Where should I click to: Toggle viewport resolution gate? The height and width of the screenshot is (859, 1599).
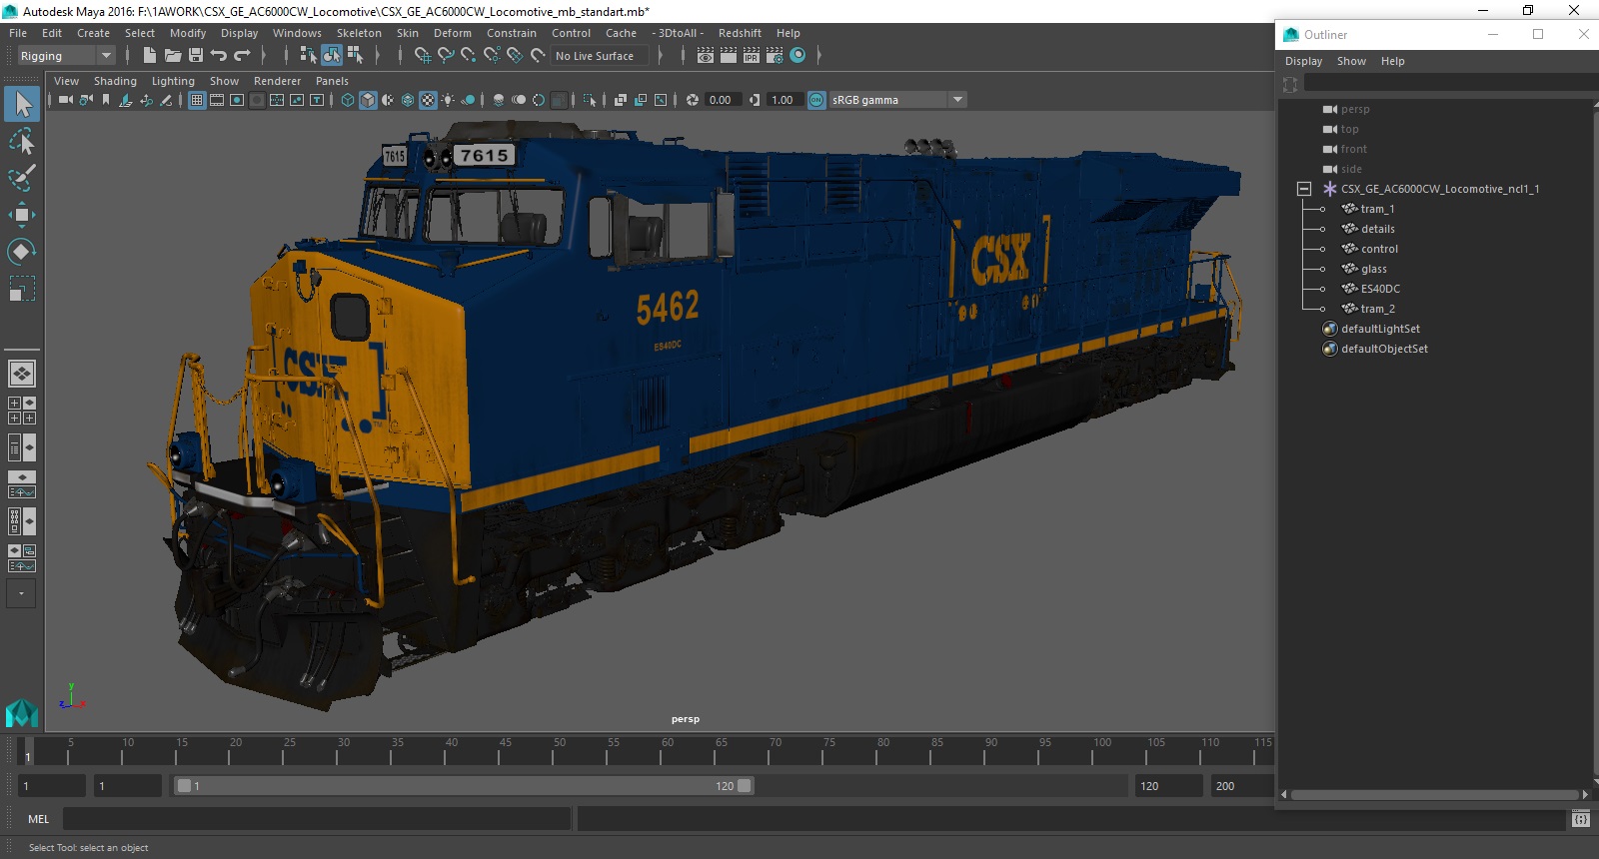coord(237,100)
